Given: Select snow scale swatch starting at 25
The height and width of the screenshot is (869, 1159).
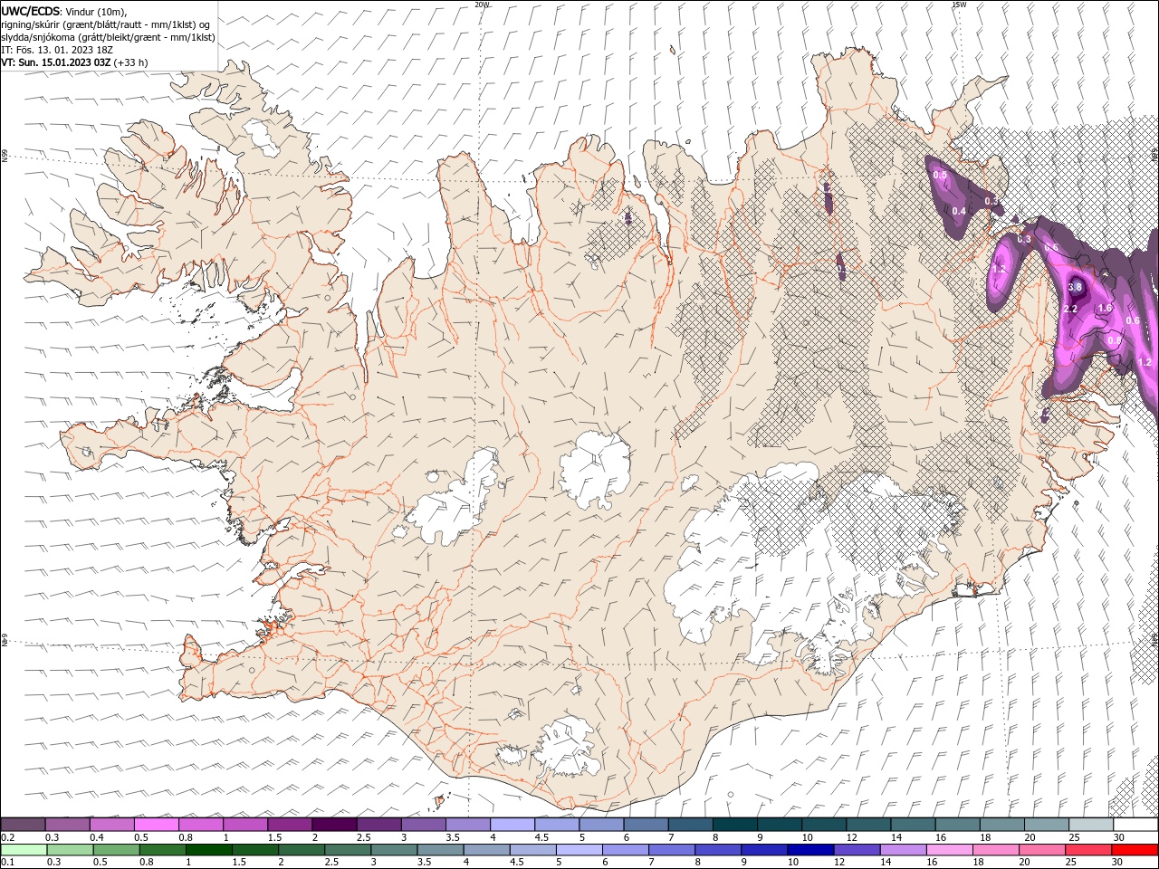Looking at the screenshot, I should coord(1091,825).
